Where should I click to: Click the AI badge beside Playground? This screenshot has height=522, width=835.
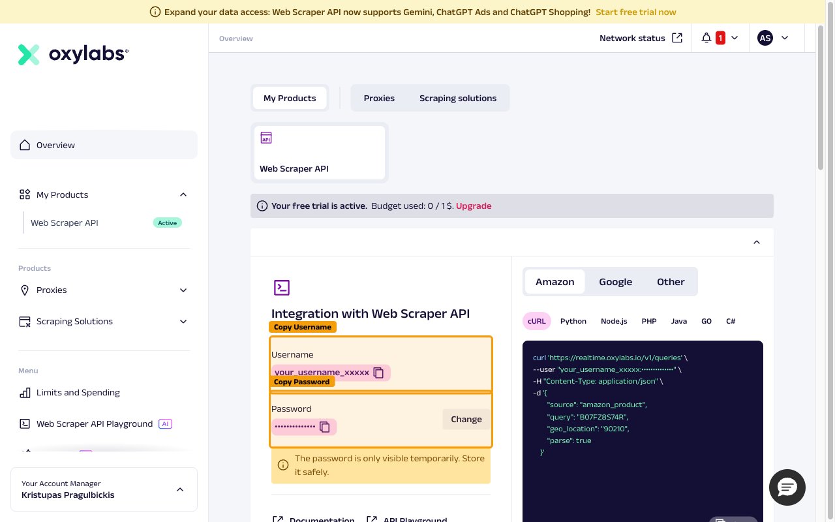(166, 423)
